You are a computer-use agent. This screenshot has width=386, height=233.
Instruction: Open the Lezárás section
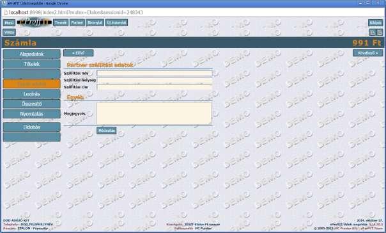point(31,94)
